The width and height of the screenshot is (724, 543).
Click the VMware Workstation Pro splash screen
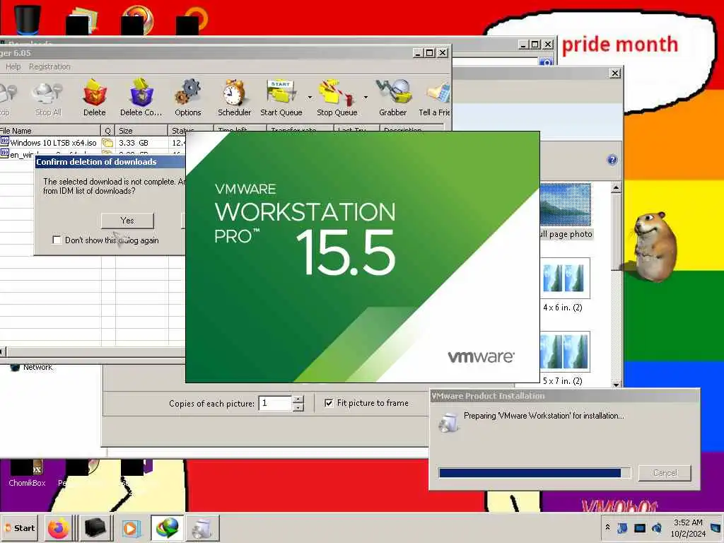click(x=363, y=257)
